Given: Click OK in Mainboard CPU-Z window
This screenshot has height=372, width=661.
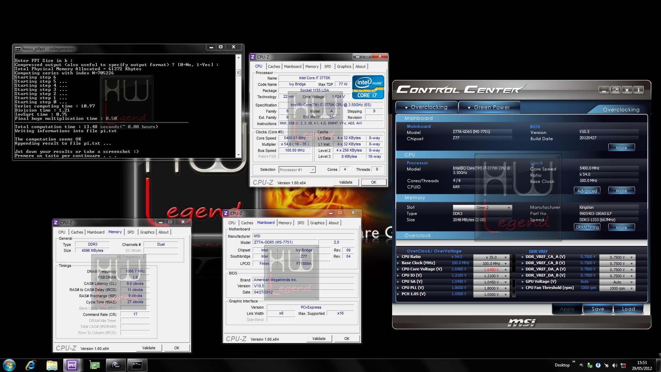Looking at the screenshot, I should coord(347,339).
